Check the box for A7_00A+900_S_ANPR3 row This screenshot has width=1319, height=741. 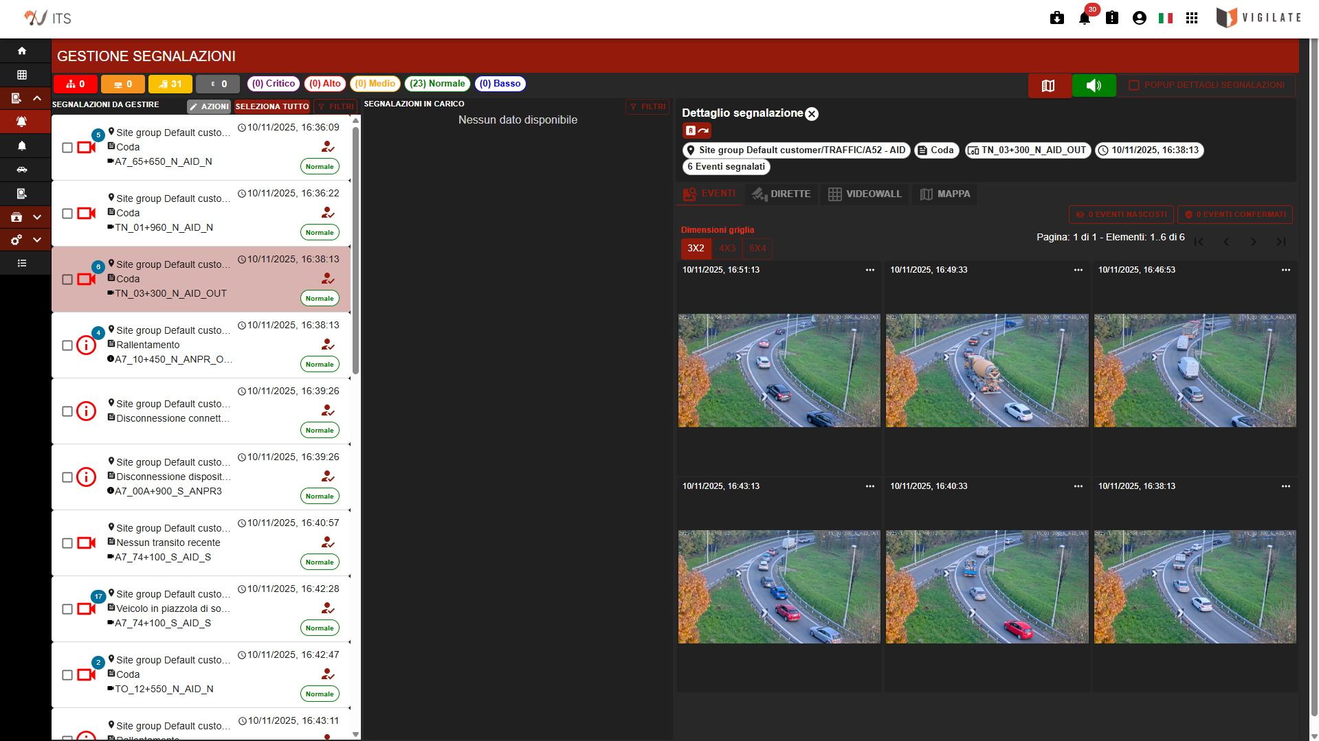pyautogui.click(x=67, y=477)
